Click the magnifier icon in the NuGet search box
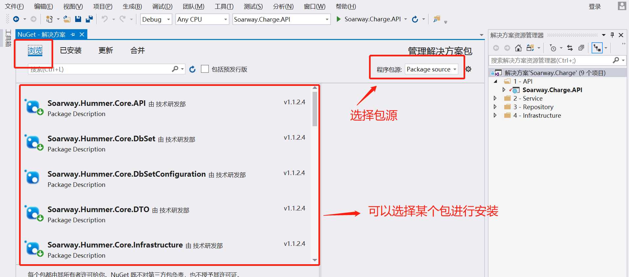 [175, 69]
